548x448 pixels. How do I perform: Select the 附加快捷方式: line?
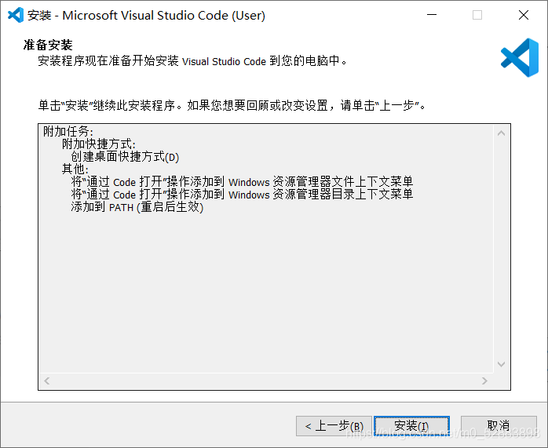point(99,144)
